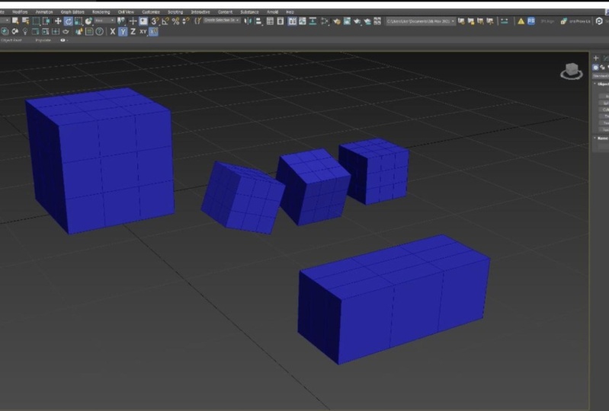Screen dimensions: 609x411
Task: Activate the Select Object tool
Action: [x=15, y=21]
